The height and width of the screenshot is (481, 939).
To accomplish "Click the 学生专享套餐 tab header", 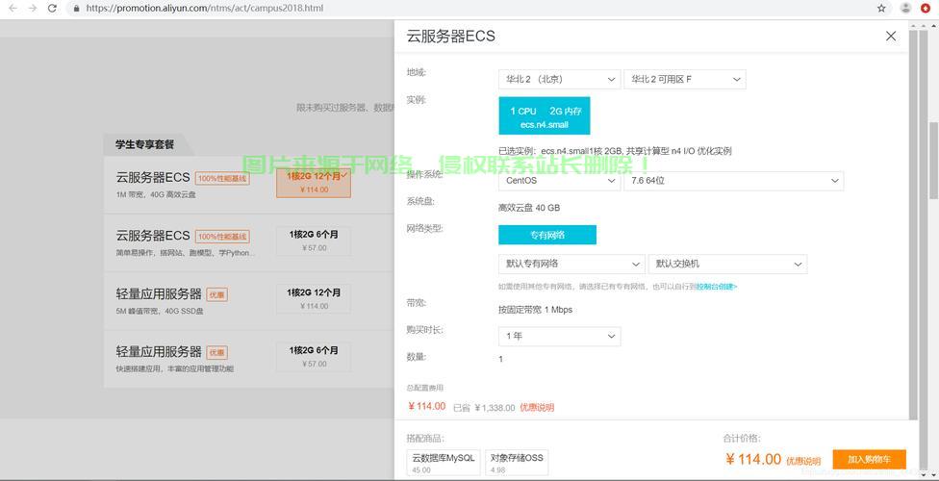I will coord(145,144).
